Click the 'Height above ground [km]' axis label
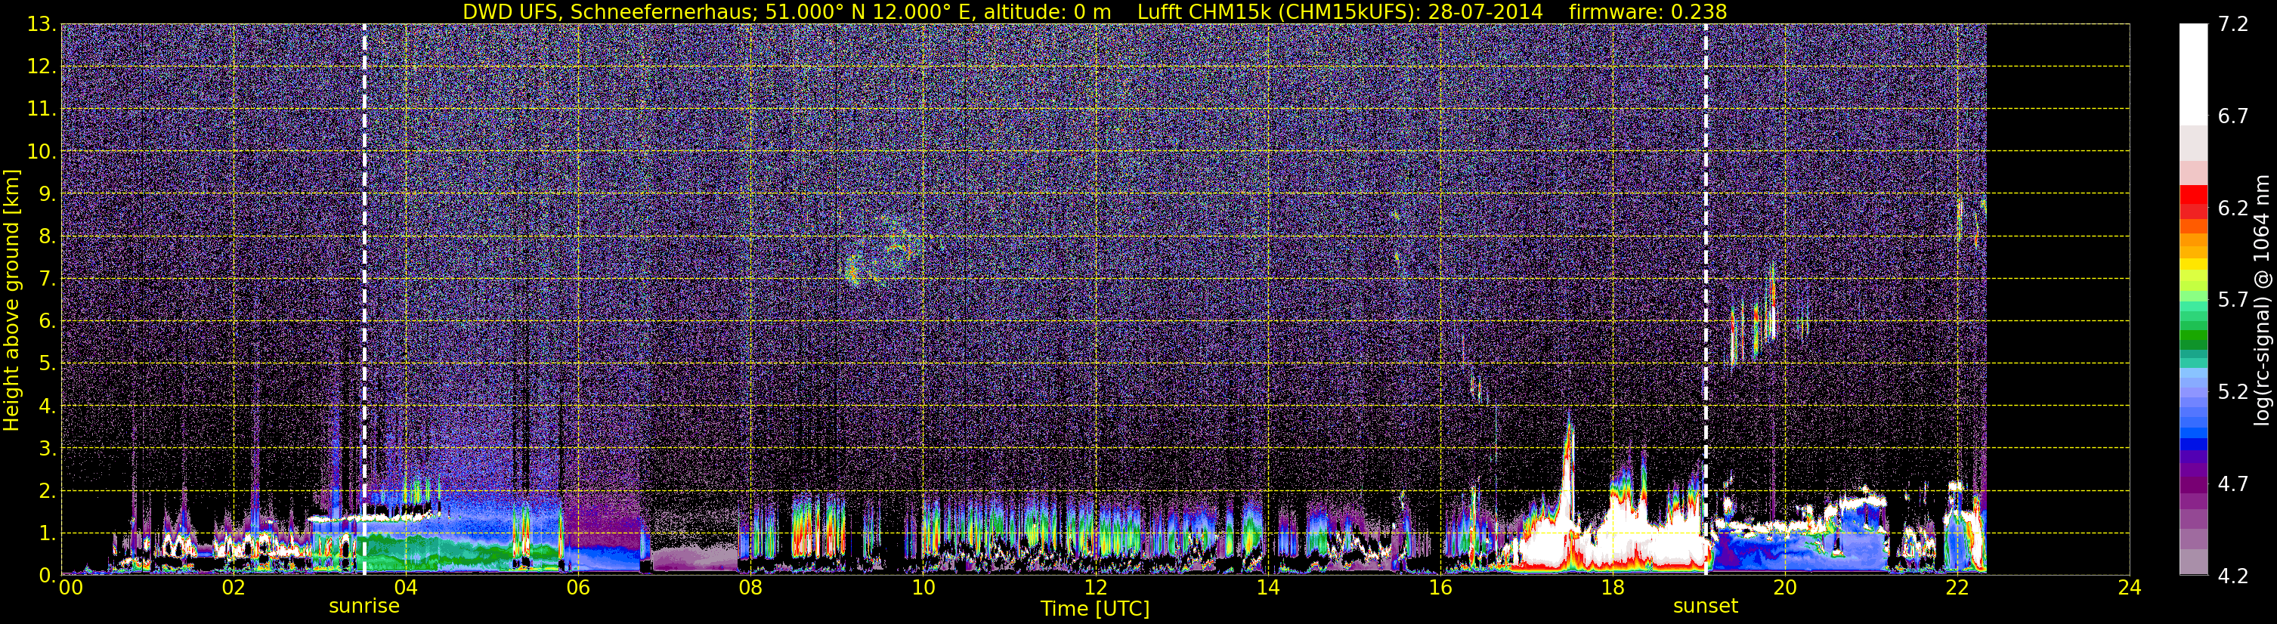 click(11, 300)
